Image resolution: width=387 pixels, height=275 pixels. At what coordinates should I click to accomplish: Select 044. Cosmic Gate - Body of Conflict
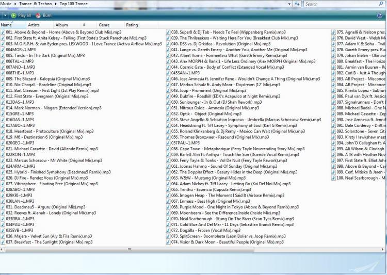pos(225,67)
